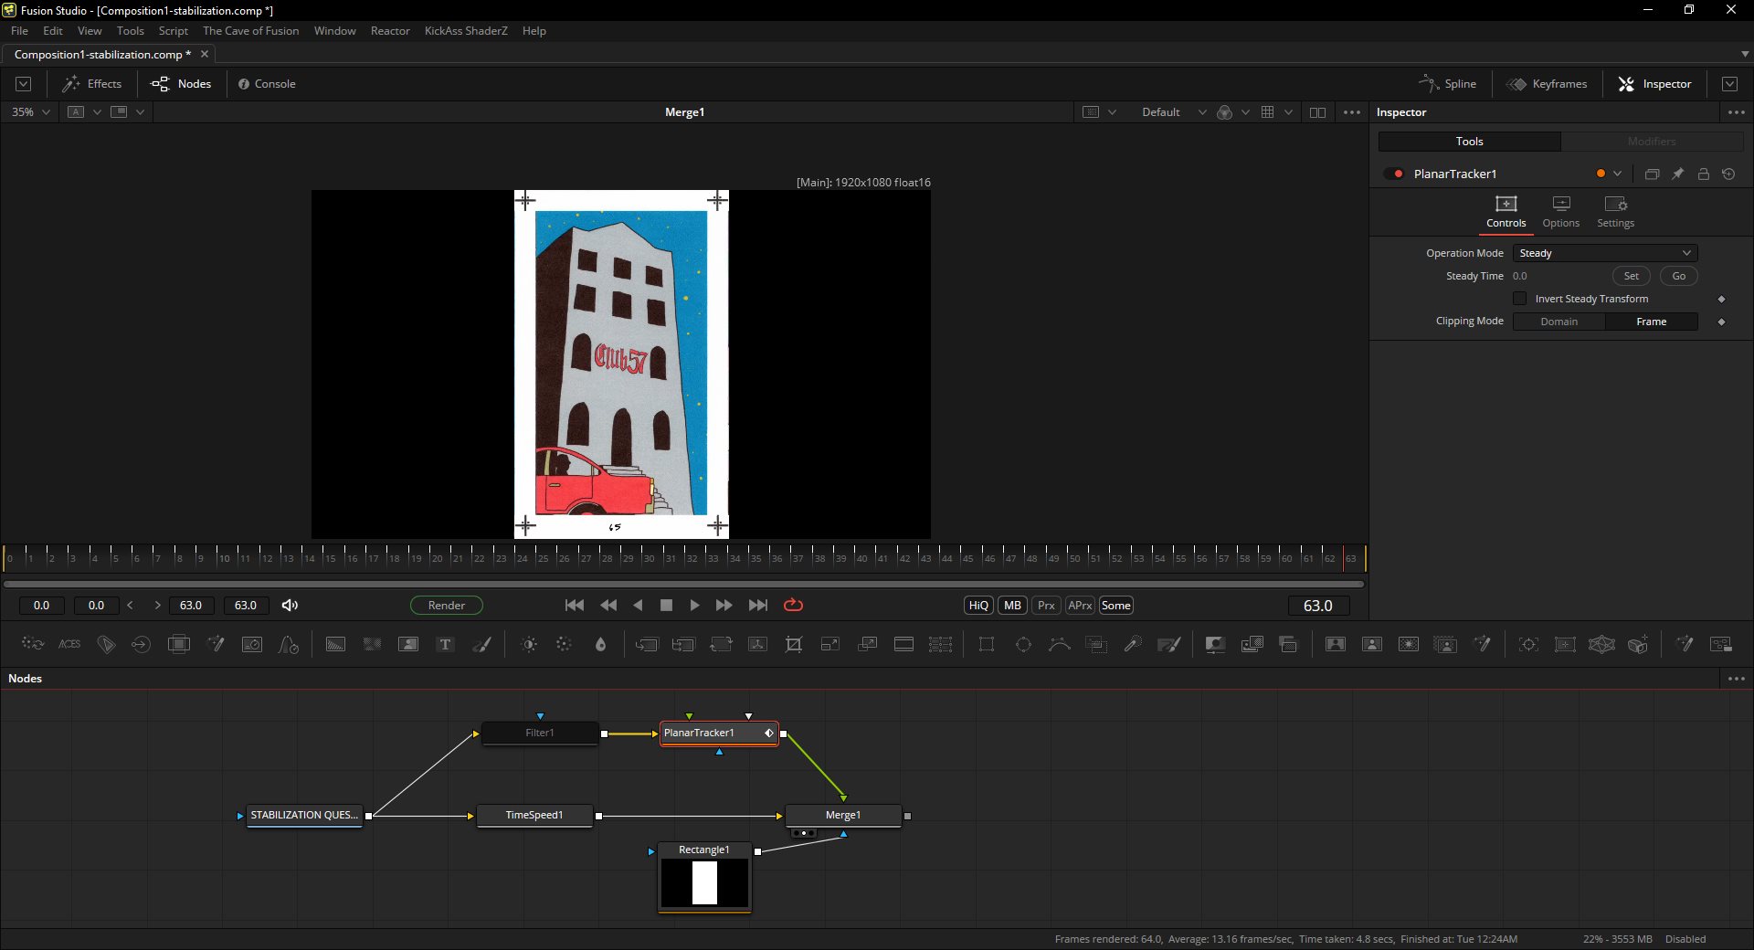Add the Merge tool from toolbar
Image resolution: width=1754 pixels, height=950 pixels.
coord(647,644)
